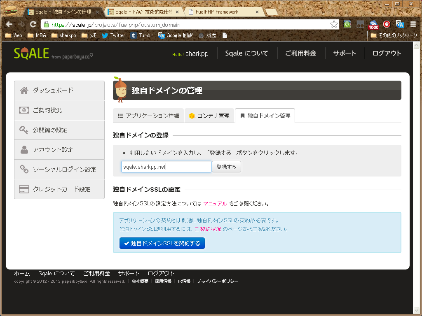Open 採用情報 footer link

[163, 281]
